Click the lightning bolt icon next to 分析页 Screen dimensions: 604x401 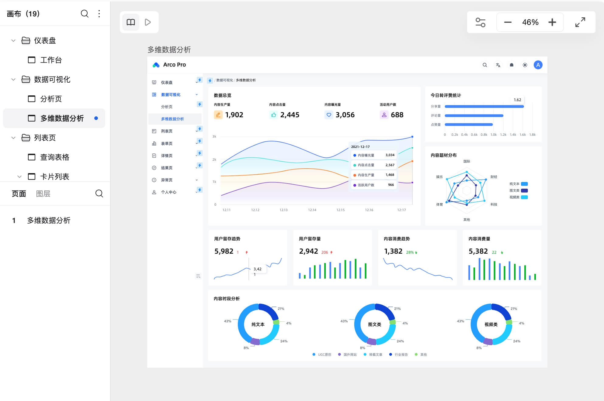coord(200,104)
